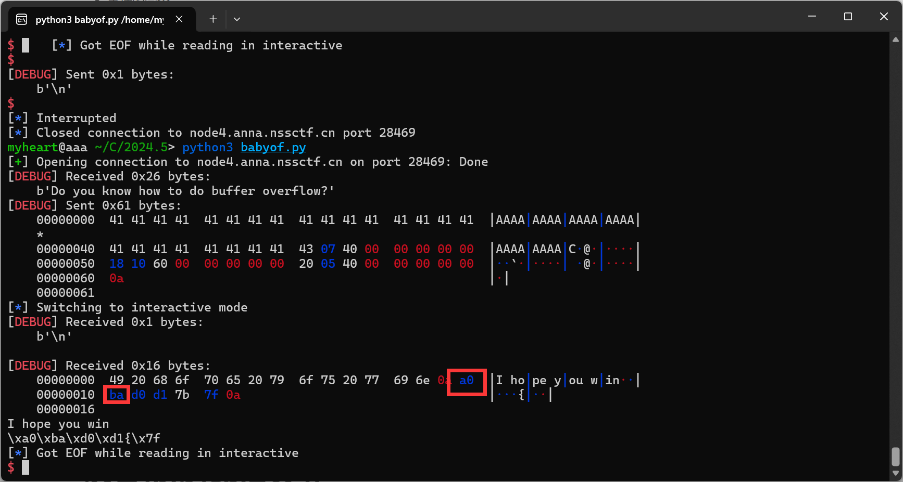Minimize the terminal window
The width and height of the screenshot is (903, 482).
click(812, 17)
